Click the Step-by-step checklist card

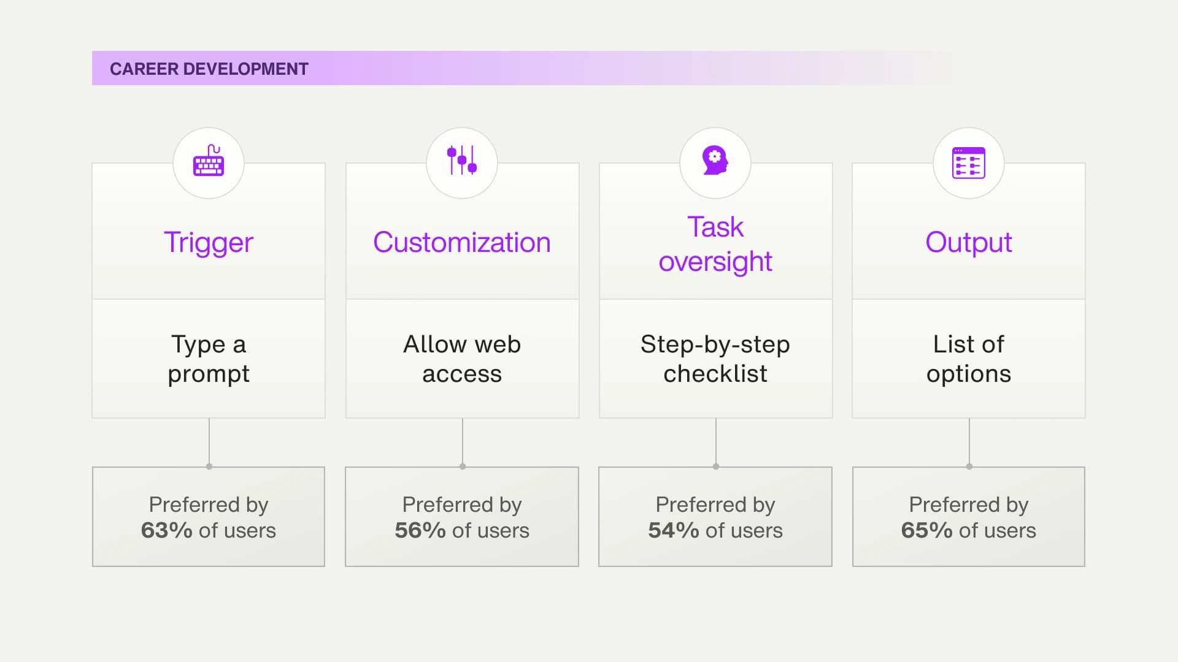tap(715, 359)
